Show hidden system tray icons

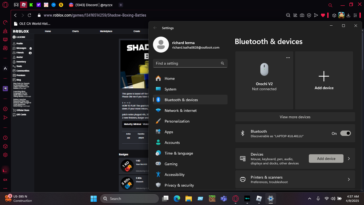click(x=310, y=199)
